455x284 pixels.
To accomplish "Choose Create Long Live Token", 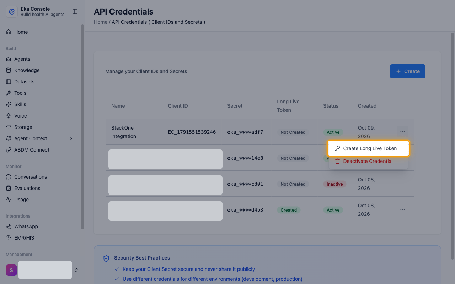I will coord(368,148).
